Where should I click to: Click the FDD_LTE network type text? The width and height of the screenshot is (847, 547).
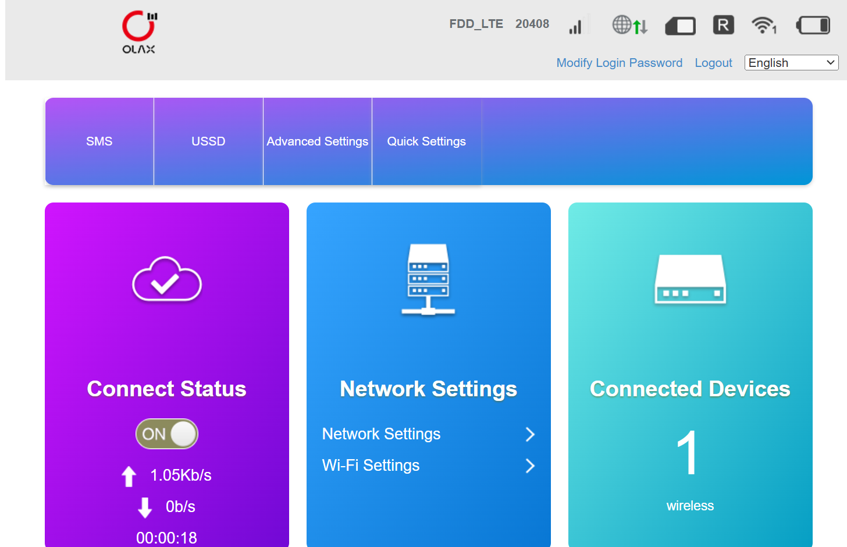[x=476, y=24]
